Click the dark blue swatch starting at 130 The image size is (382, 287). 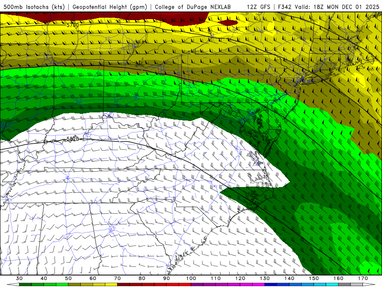tap(271, 285)
